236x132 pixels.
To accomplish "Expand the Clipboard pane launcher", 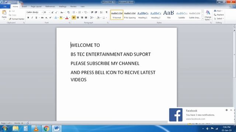I will click(24, 23).
